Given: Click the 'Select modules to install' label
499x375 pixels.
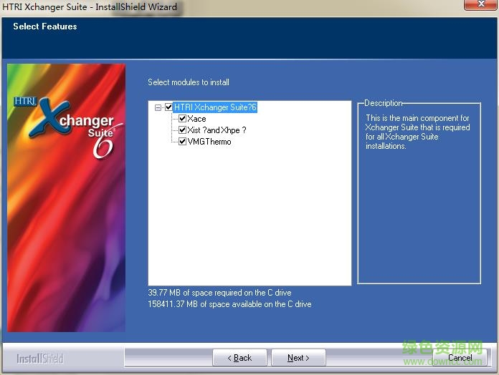Looking at the screenshot, I should tap(189, 82).
